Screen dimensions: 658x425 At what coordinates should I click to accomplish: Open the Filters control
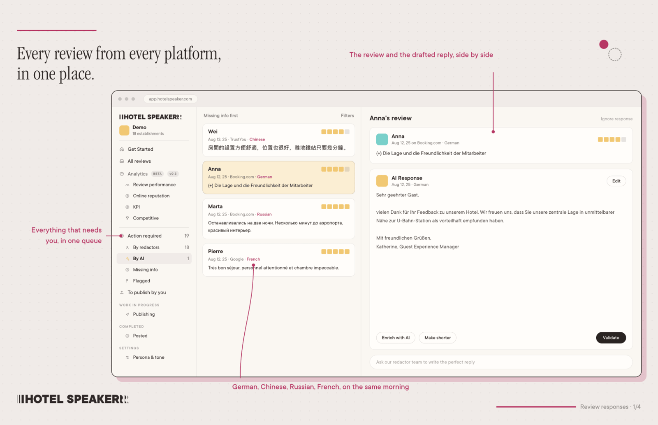tap(347, 116)
